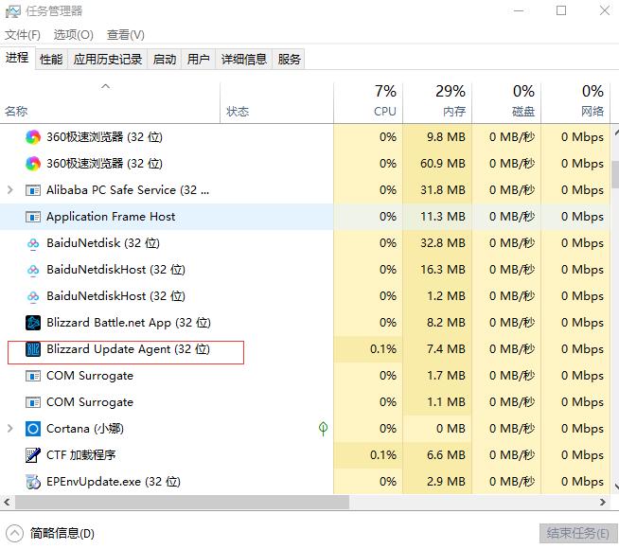Viewport: 619px width, 549px height.
Task: Expand the Alibaba PC Safe Service group
Action: (10, 190)
